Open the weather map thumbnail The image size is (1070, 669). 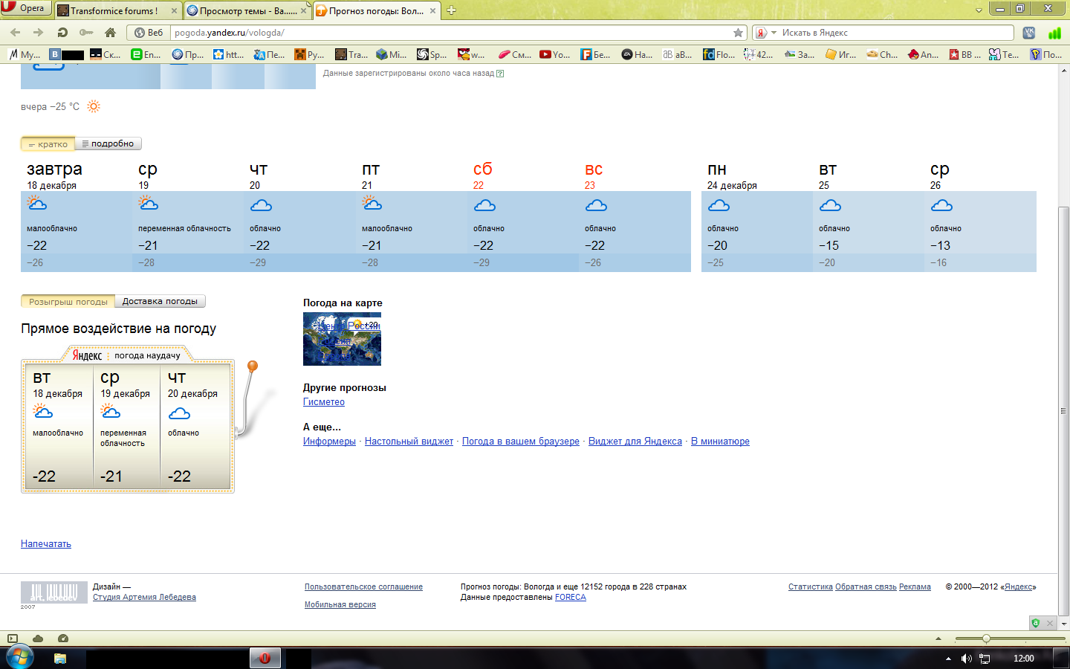point(342,339)
